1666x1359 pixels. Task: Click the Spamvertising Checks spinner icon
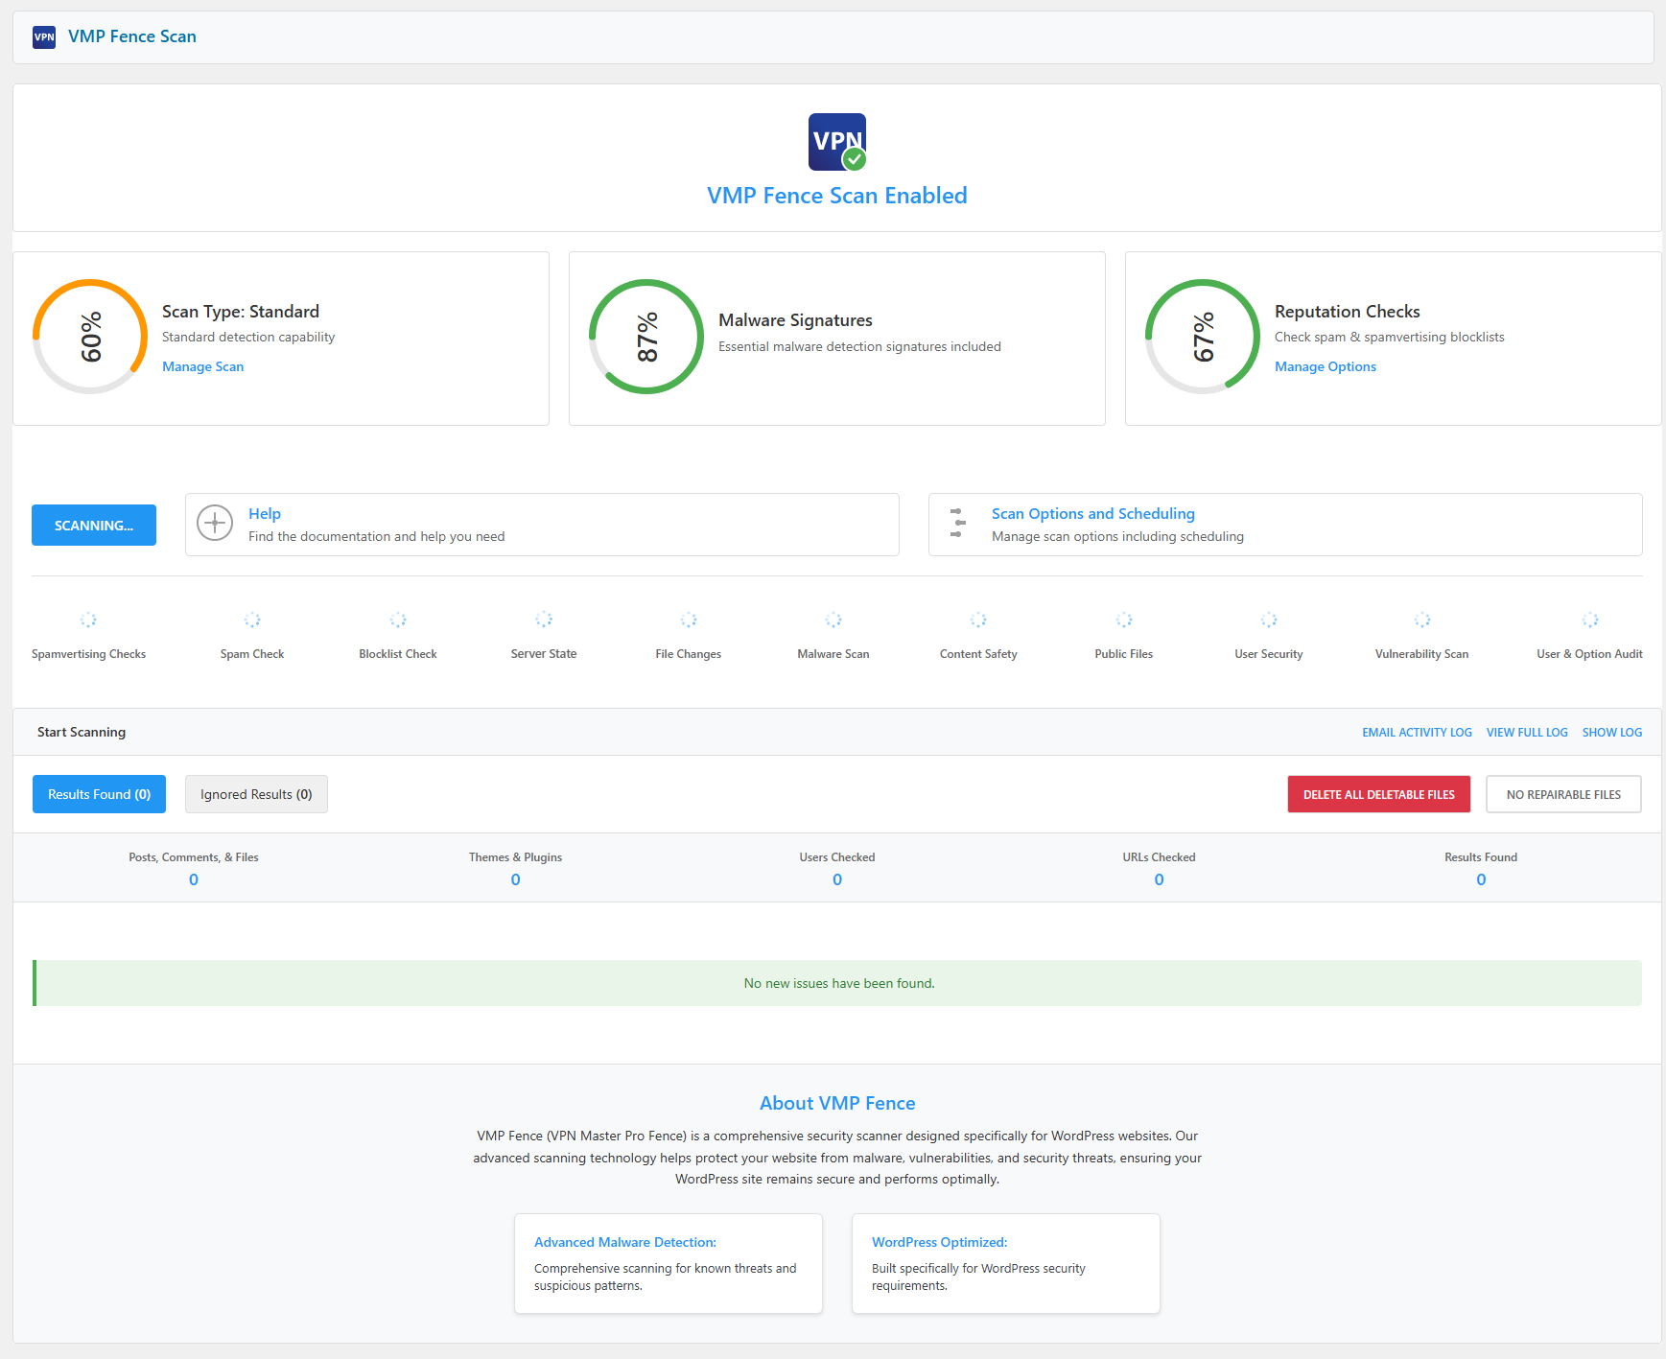point(88,620)
